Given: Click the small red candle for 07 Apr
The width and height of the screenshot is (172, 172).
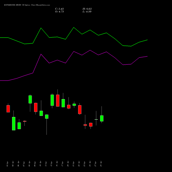Looking at the screenshot, I should point(25,121).
